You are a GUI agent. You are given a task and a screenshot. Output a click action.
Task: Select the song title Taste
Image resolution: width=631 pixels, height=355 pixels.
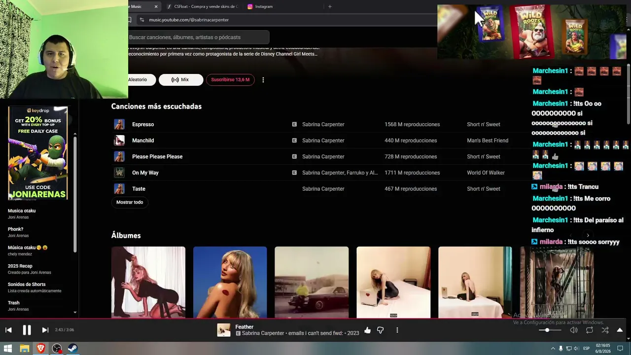coord(139,189)
